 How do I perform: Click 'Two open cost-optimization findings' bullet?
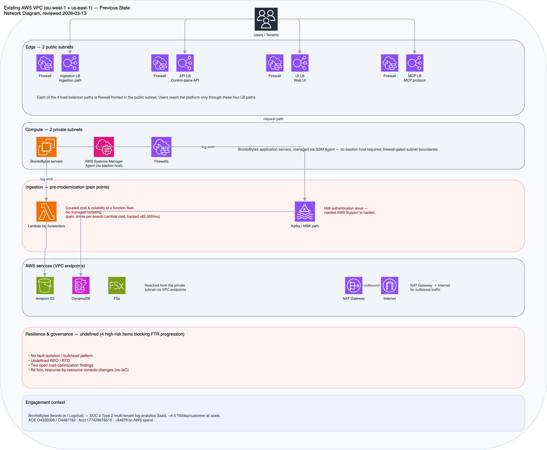(x=61, y=365)
